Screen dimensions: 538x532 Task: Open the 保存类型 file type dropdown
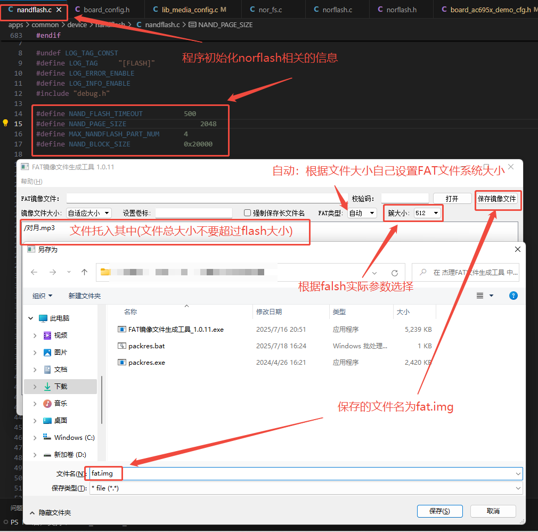click(306, 488)
